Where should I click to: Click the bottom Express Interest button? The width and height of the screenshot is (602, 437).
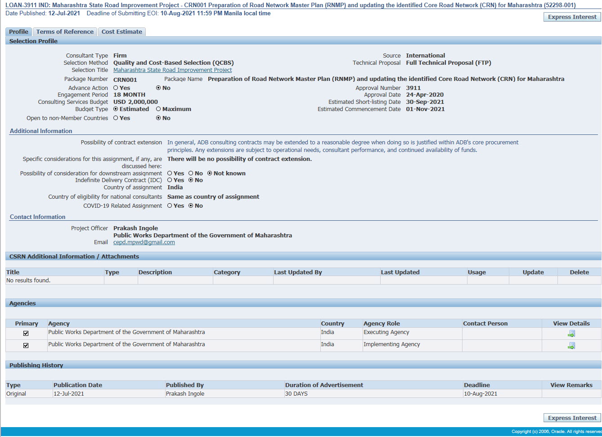(572, 418)
